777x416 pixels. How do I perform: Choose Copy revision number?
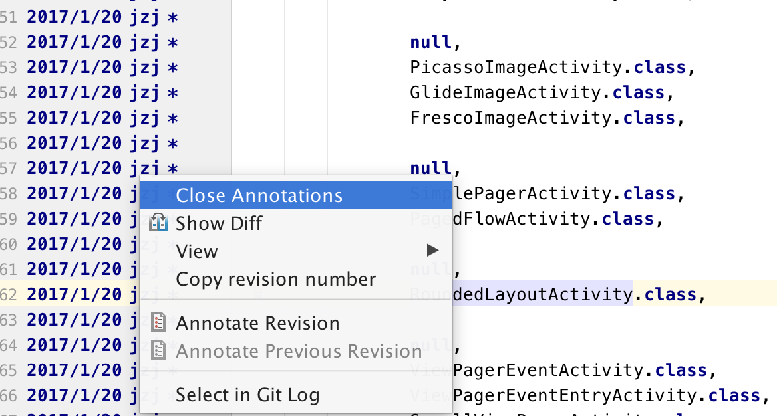point(275,279)
